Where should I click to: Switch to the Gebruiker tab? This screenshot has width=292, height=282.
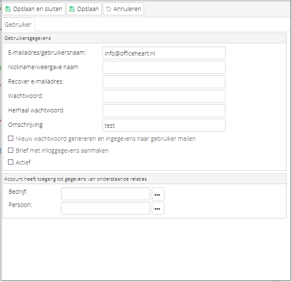pos(18,25)
